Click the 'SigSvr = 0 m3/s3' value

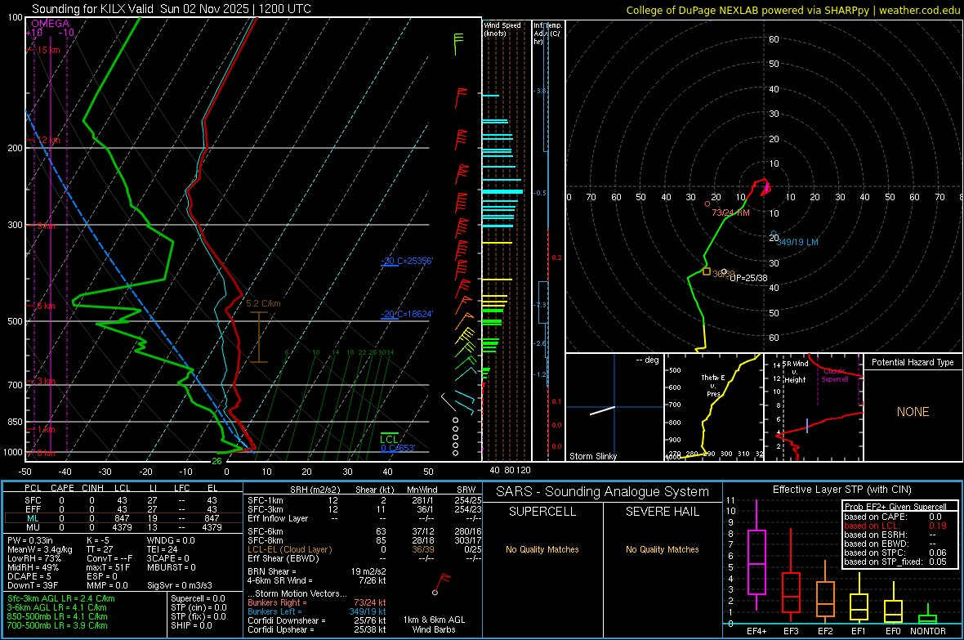(x=179, y=585)
